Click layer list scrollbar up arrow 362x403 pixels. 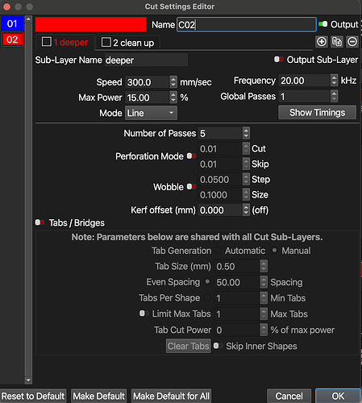coord(28,19)
